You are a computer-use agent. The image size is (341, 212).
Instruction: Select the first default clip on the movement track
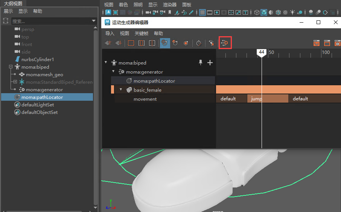(x=231, y=99)
